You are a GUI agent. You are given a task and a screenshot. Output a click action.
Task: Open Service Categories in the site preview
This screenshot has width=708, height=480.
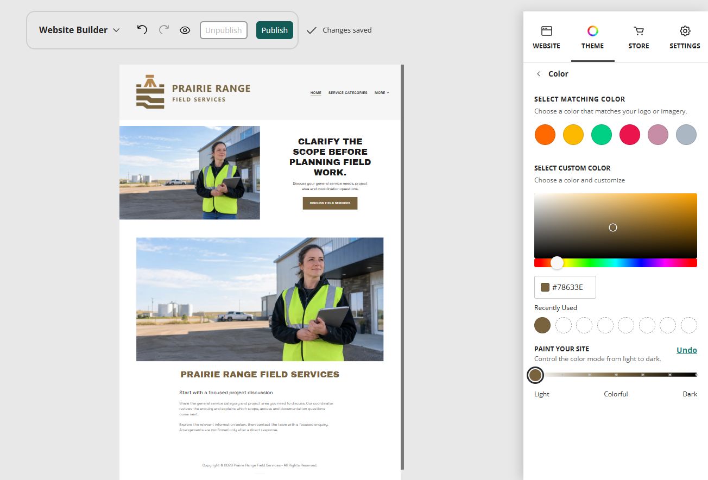(x=348, y=93)
